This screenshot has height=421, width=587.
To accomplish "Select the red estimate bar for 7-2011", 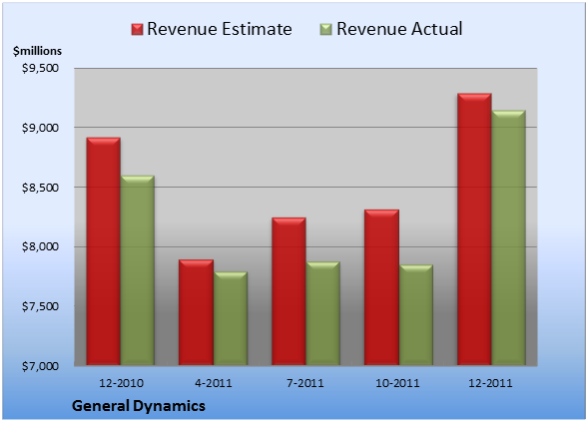I will 289,291.
